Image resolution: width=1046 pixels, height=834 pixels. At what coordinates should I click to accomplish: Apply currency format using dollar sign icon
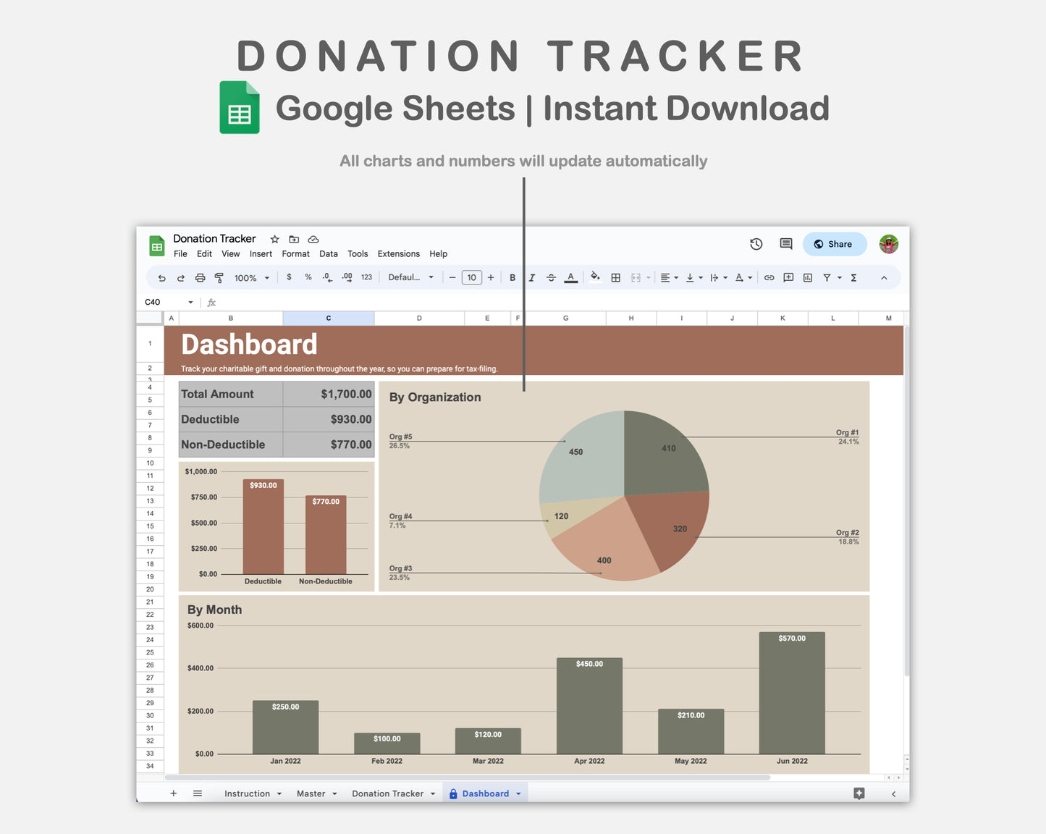click(x=289, y=277)
